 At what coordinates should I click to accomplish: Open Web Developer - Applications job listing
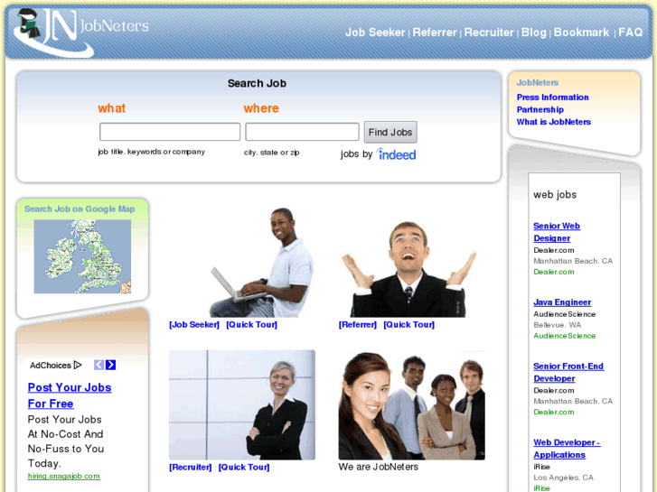point(567,449)
